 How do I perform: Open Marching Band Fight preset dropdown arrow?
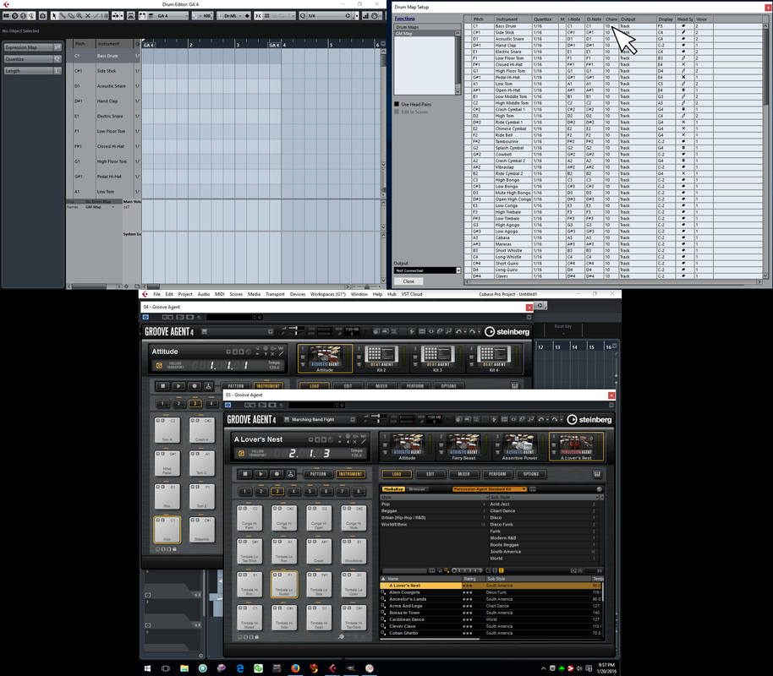coord(353,420)
